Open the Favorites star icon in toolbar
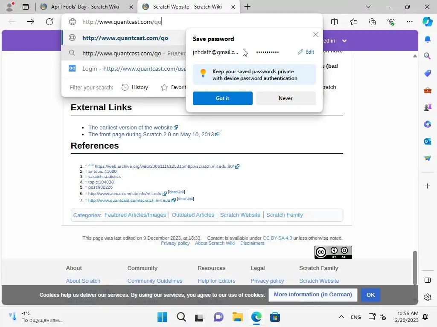Viewport: 437px width, 327px height. pyautogui.click(x=353, y=22)
